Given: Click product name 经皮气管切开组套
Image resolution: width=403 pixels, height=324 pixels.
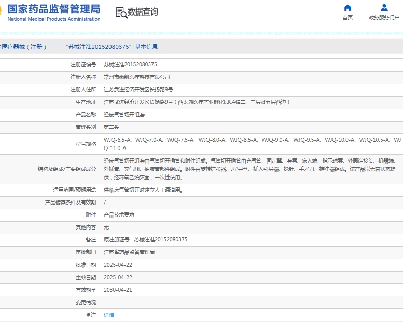Looking at the screenshot, I should (x=124, y=115).
